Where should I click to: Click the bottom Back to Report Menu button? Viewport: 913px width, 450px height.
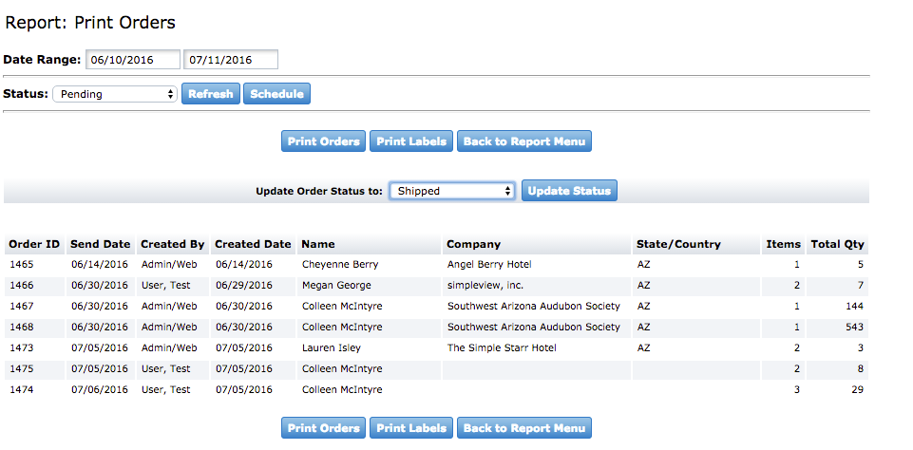pyautogui.click(x=524, y=428)
